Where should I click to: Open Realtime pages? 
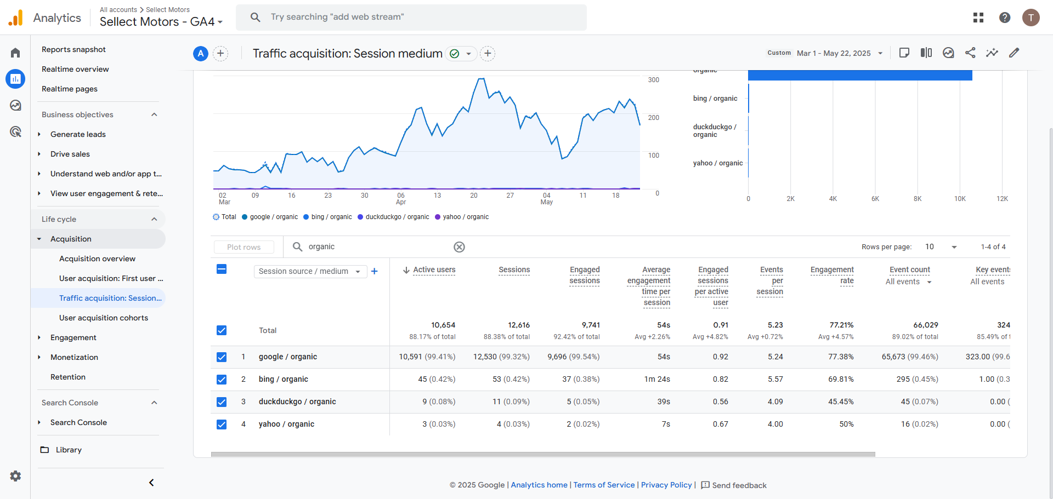click(x=70, y=89)
